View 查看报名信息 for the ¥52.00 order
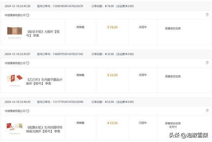212x142 pixels. [x=173, y=123]
